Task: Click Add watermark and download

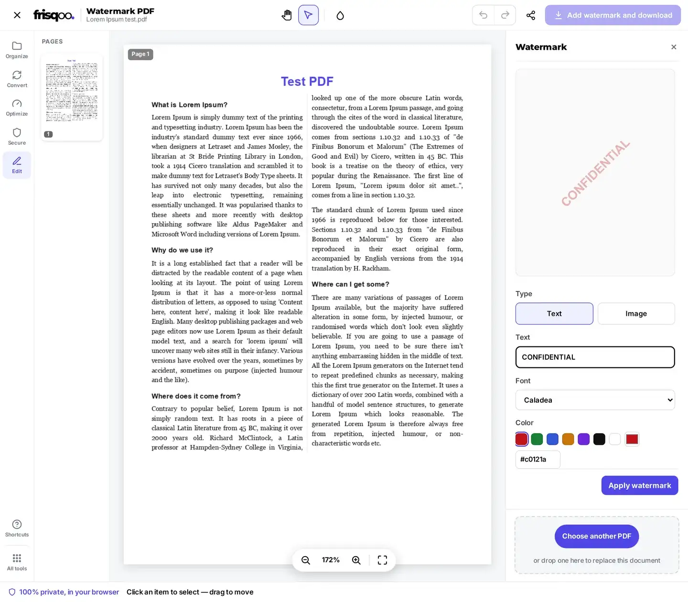Action: pos(613,15)
